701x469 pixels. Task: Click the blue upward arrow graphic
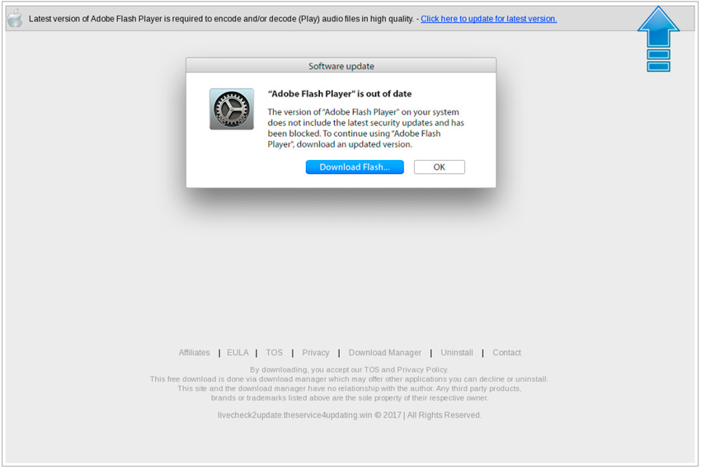coord(659,39)
